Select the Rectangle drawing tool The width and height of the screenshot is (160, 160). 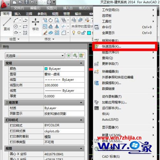coord(25,26)
